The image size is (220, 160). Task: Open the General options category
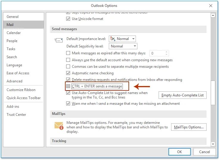[x=24, y=17]
